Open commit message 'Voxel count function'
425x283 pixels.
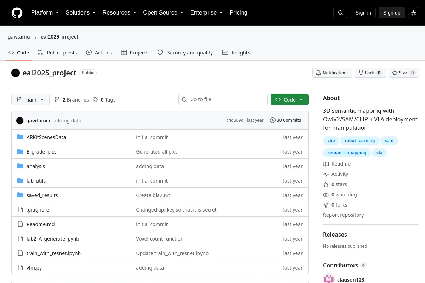point(160,239)
